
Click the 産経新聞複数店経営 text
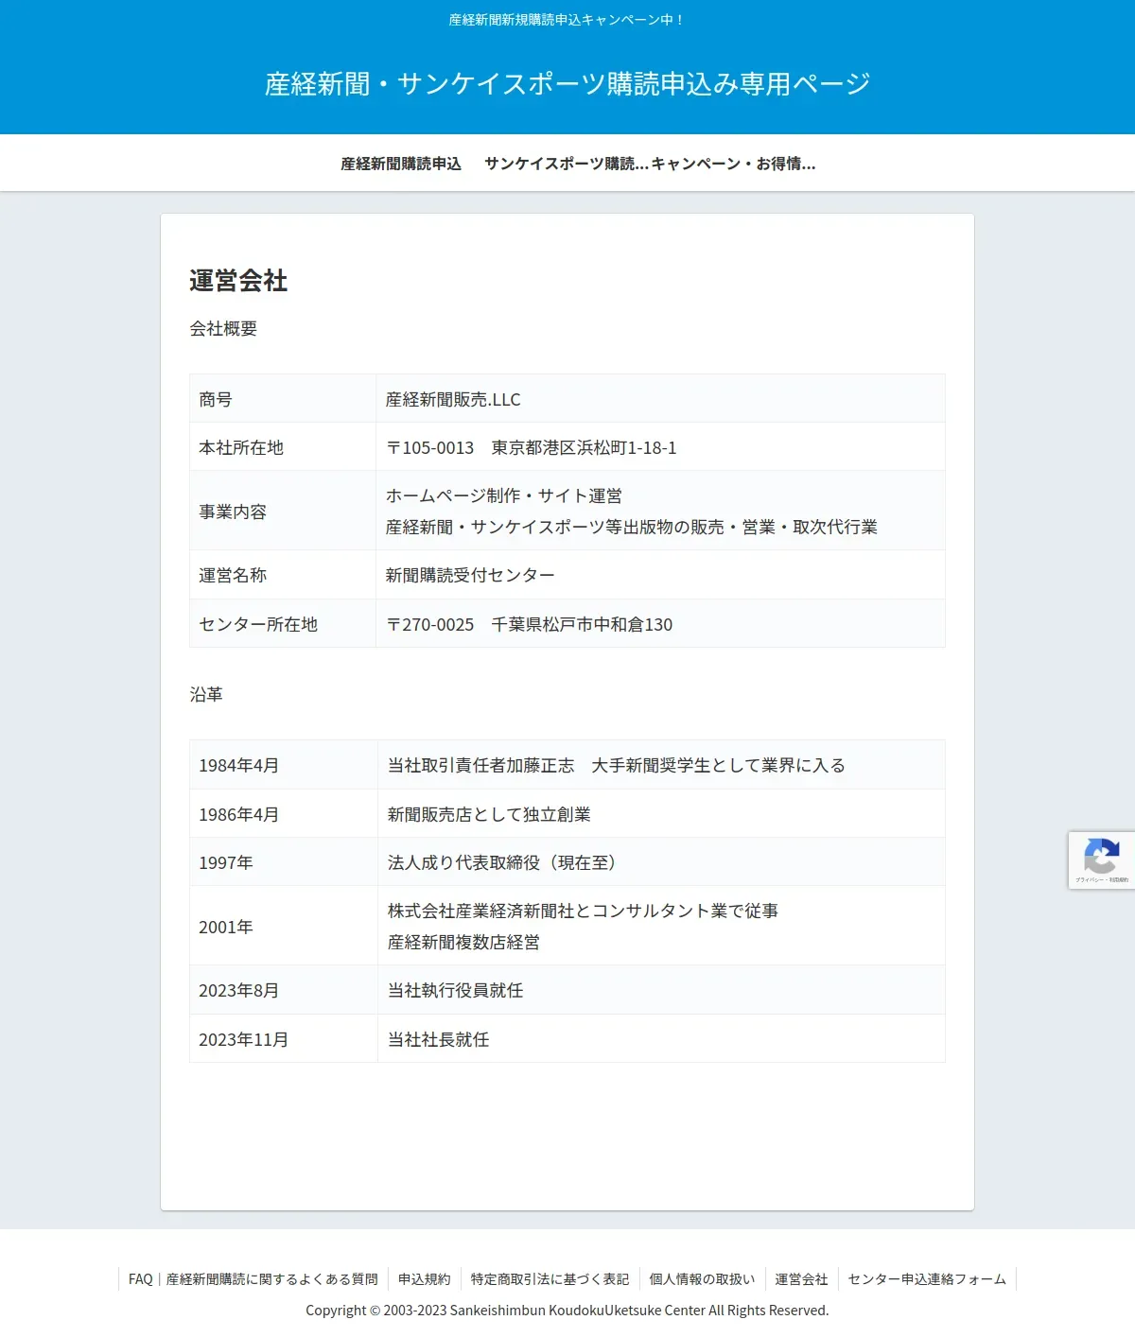click(463, 943)
